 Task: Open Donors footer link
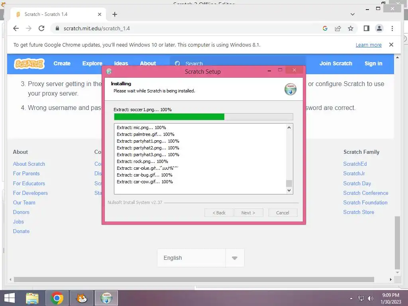(x=21, y=212)
